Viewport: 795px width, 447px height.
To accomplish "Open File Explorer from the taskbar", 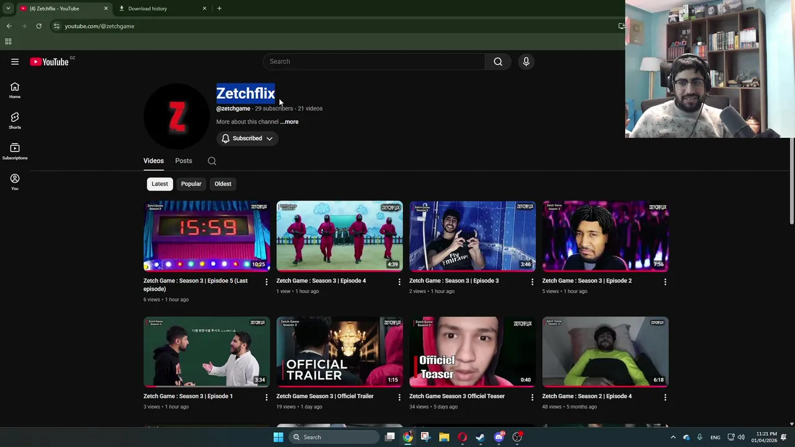I will 444,437.
